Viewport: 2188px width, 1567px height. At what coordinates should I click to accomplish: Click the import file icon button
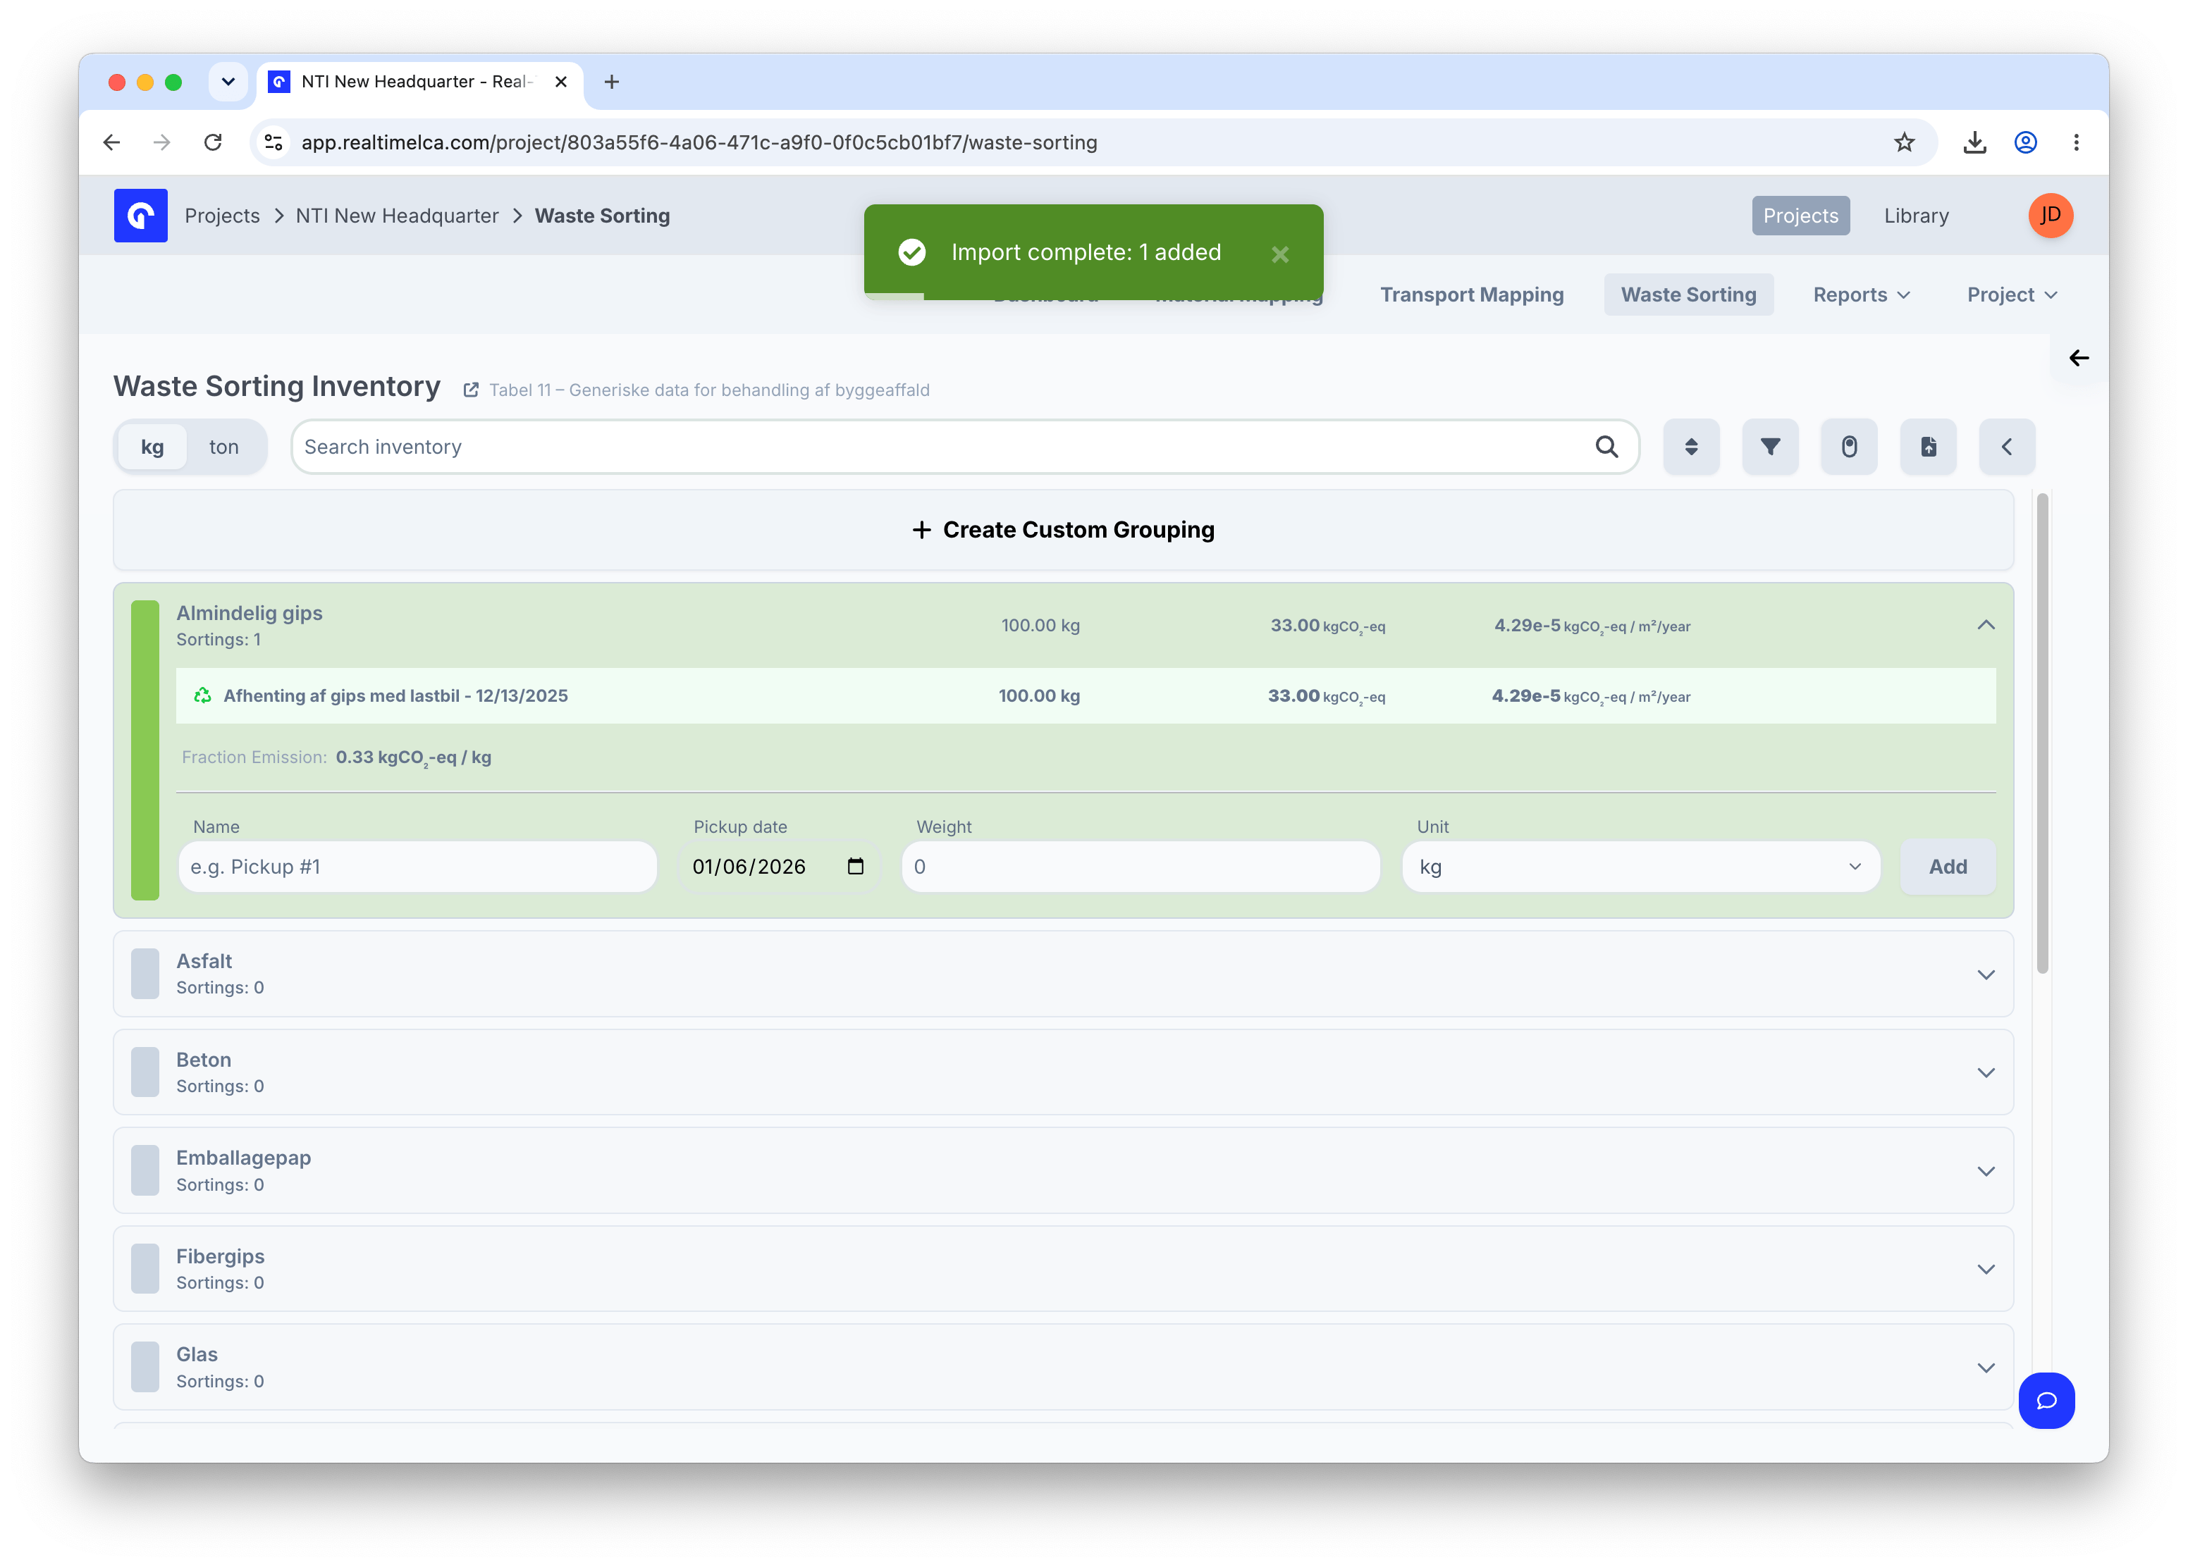click(1927, 447)
